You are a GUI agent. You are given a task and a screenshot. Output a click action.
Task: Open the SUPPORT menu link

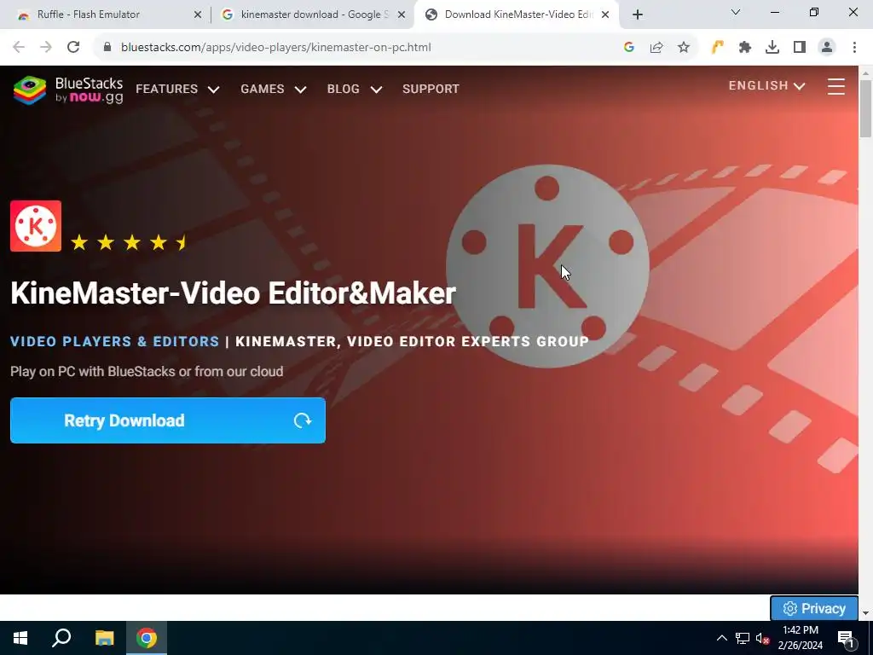coord(431,89)
